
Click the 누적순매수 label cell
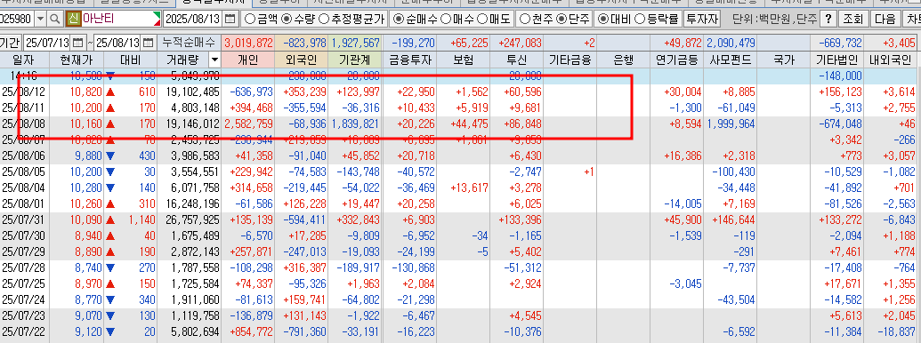[x=190, y=44]
